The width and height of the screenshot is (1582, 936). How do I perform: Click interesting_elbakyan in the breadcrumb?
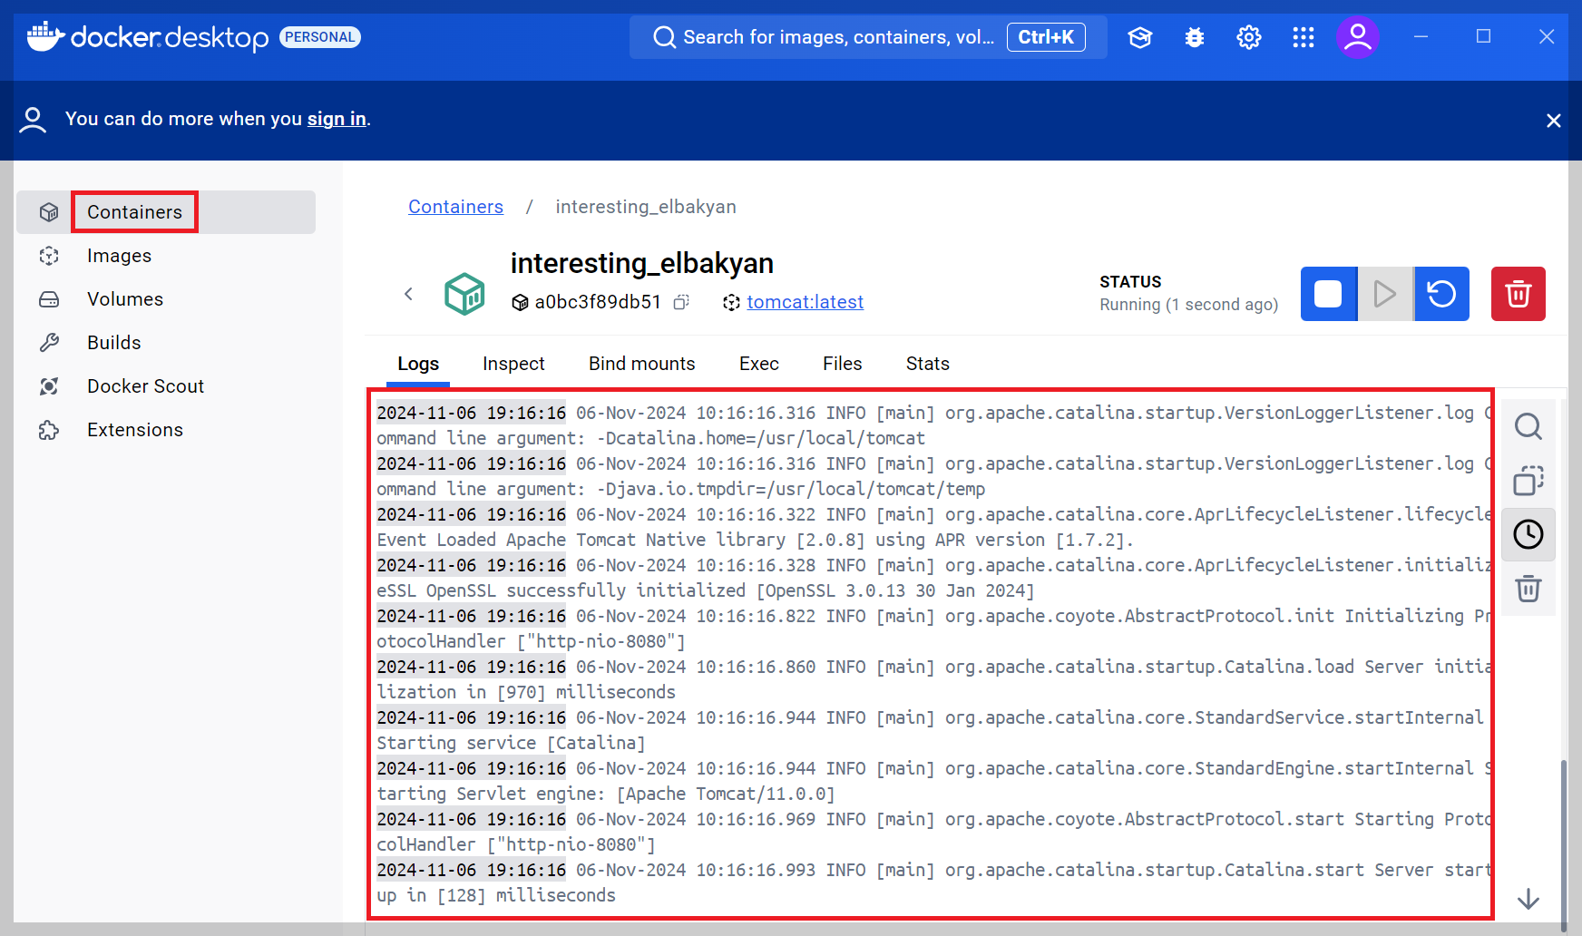pos(646,207)
